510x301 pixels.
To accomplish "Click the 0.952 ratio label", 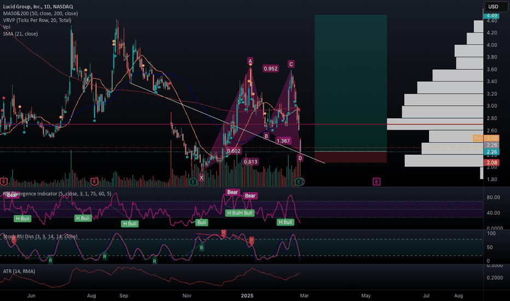I will [x=271, y=68].
